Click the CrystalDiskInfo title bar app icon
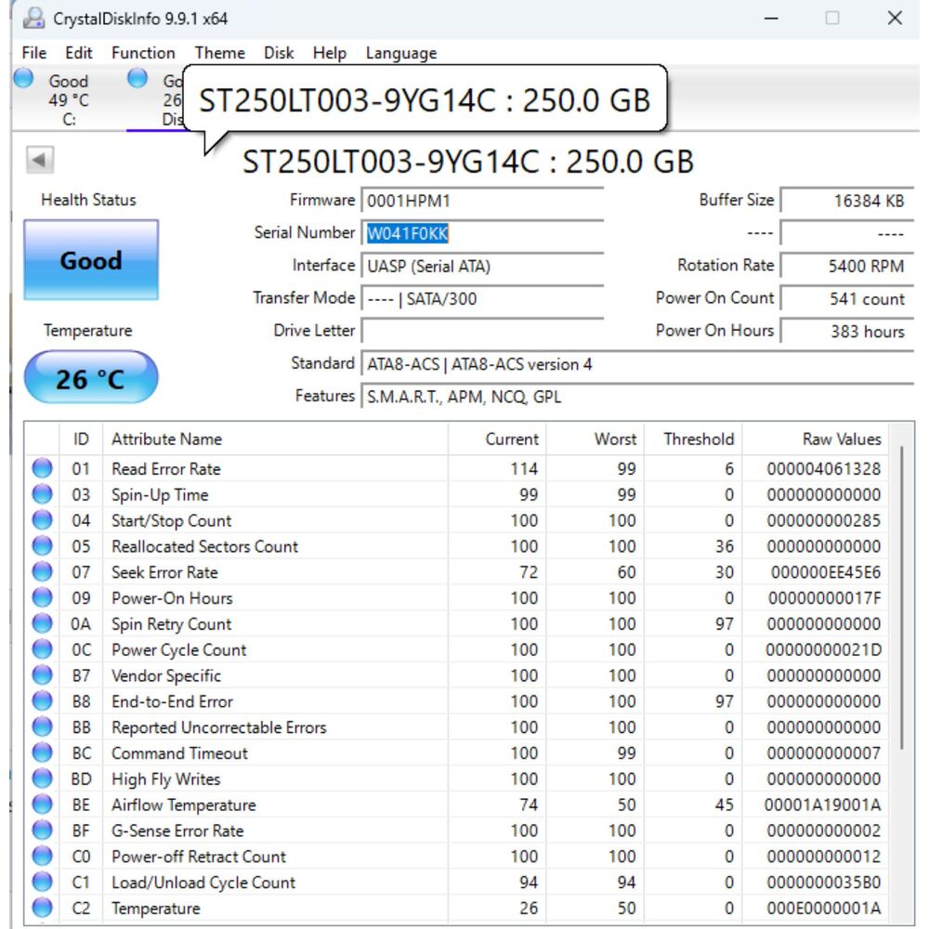This screenshot has width=929, height=929. coord(33,19)
